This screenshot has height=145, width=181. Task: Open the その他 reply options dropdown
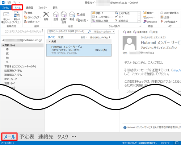82,20
